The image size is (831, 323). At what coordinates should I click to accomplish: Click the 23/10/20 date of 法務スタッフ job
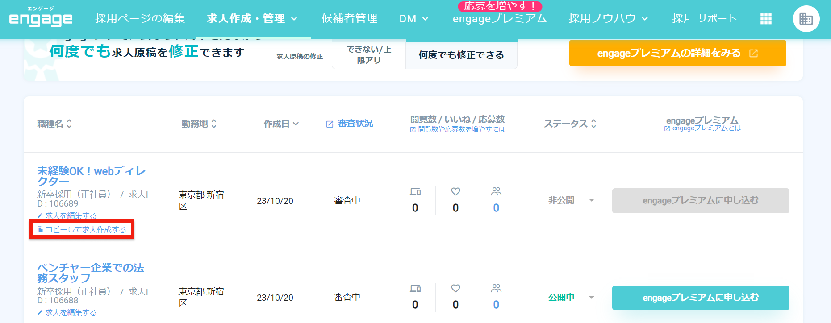tap(275, 298)
